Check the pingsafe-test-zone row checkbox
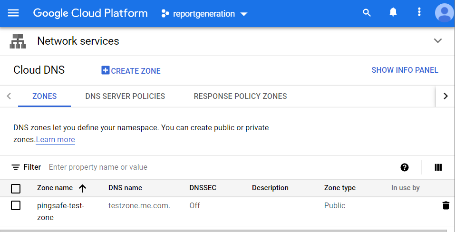The width and height of the screenshot is (455, 232). (x=16, y=206)
